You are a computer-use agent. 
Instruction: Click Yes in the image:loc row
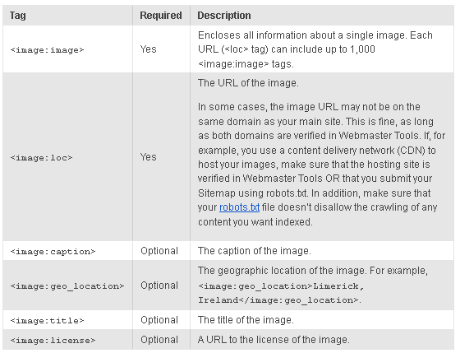pyautogui.click(x=148, y=157)
